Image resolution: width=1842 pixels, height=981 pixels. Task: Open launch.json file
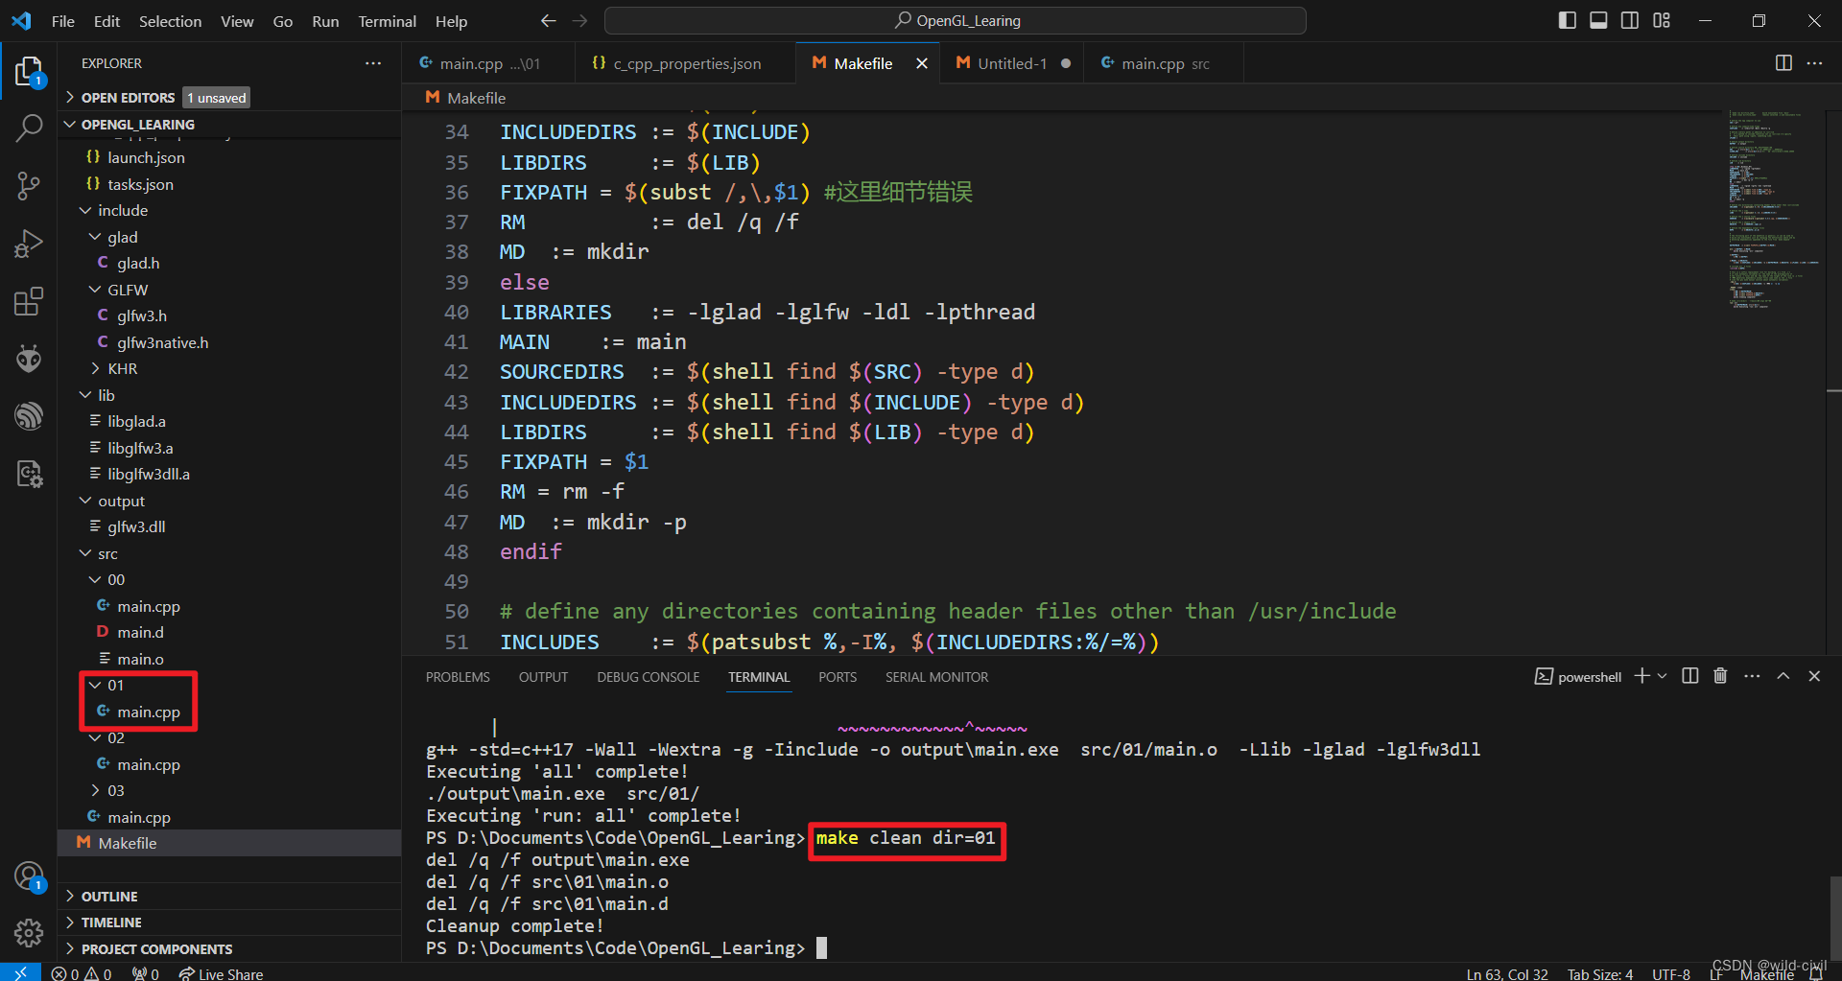[229, 157]
